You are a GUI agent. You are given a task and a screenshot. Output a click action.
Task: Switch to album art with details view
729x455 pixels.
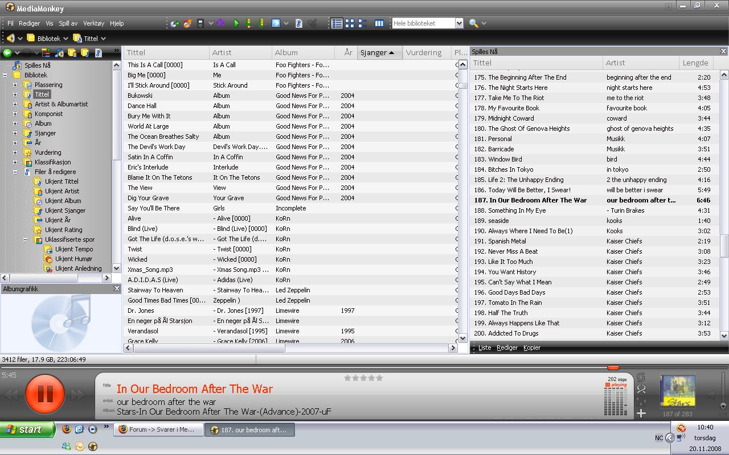[362, 23]
